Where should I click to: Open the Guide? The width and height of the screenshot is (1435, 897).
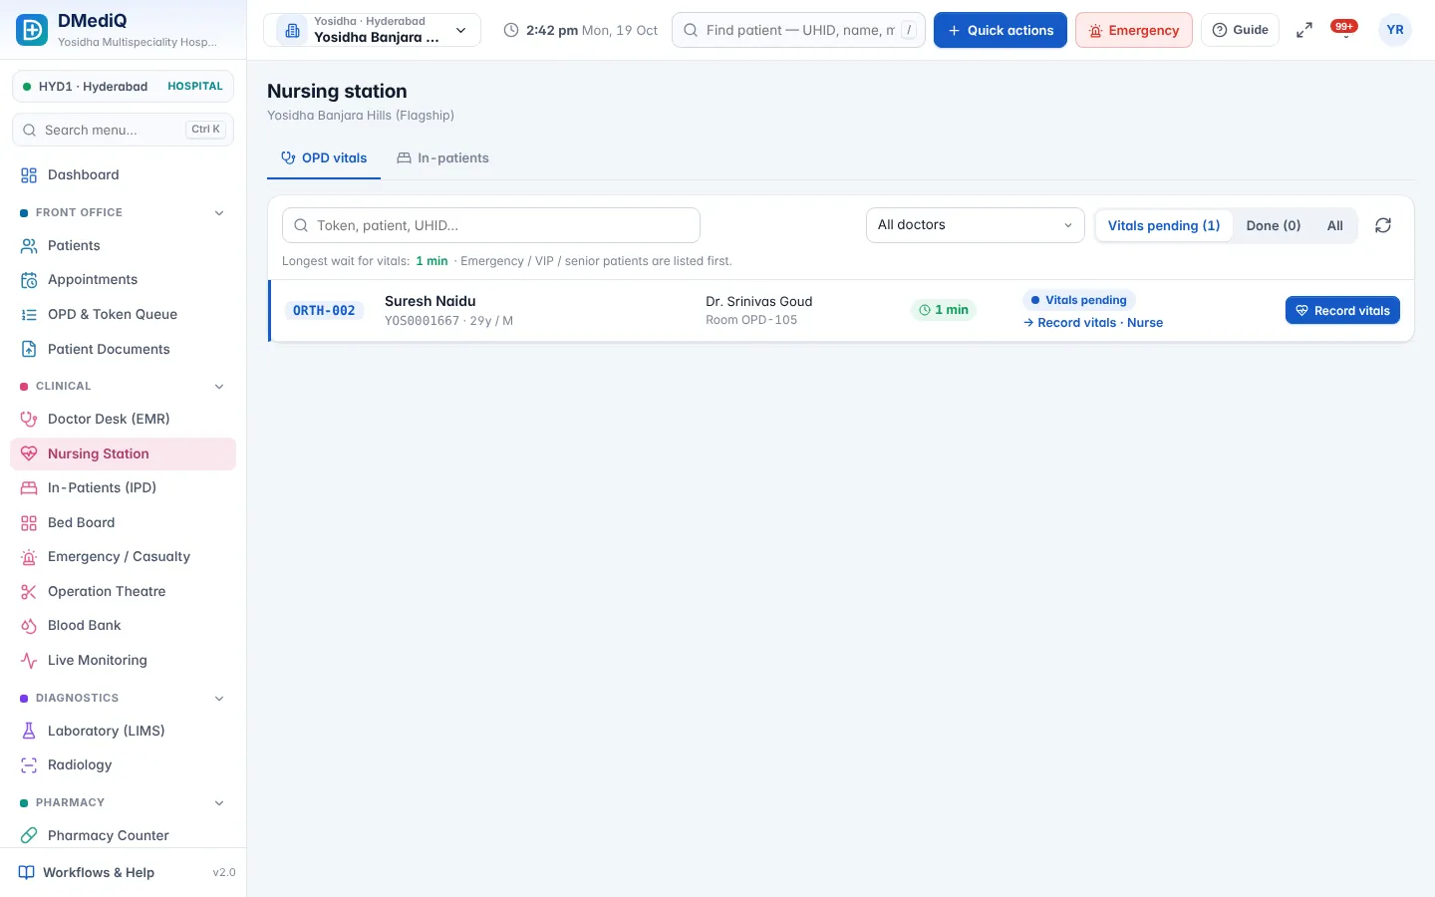tap(1241, 30)
